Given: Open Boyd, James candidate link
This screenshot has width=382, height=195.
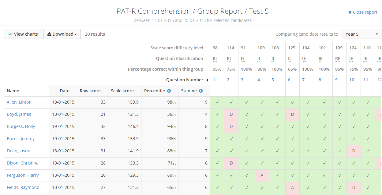Looking at the screenshot, I should click(19, 114).
